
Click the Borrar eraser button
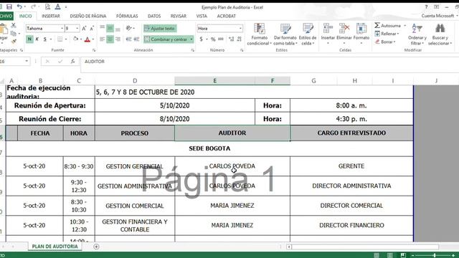[385, 42]
